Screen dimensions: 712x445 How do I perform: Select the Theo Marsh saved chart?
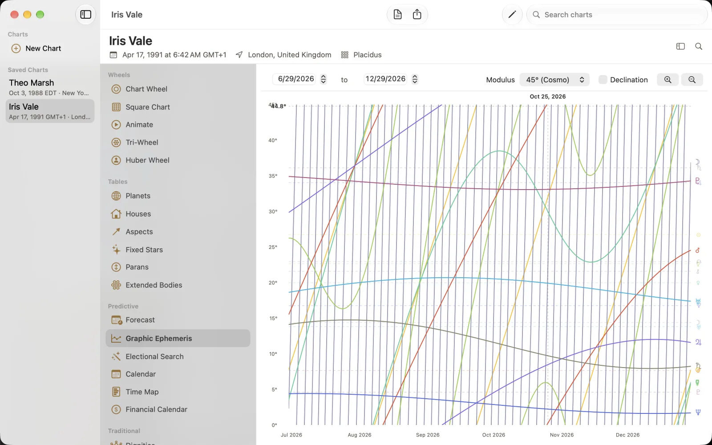(50, 87)
